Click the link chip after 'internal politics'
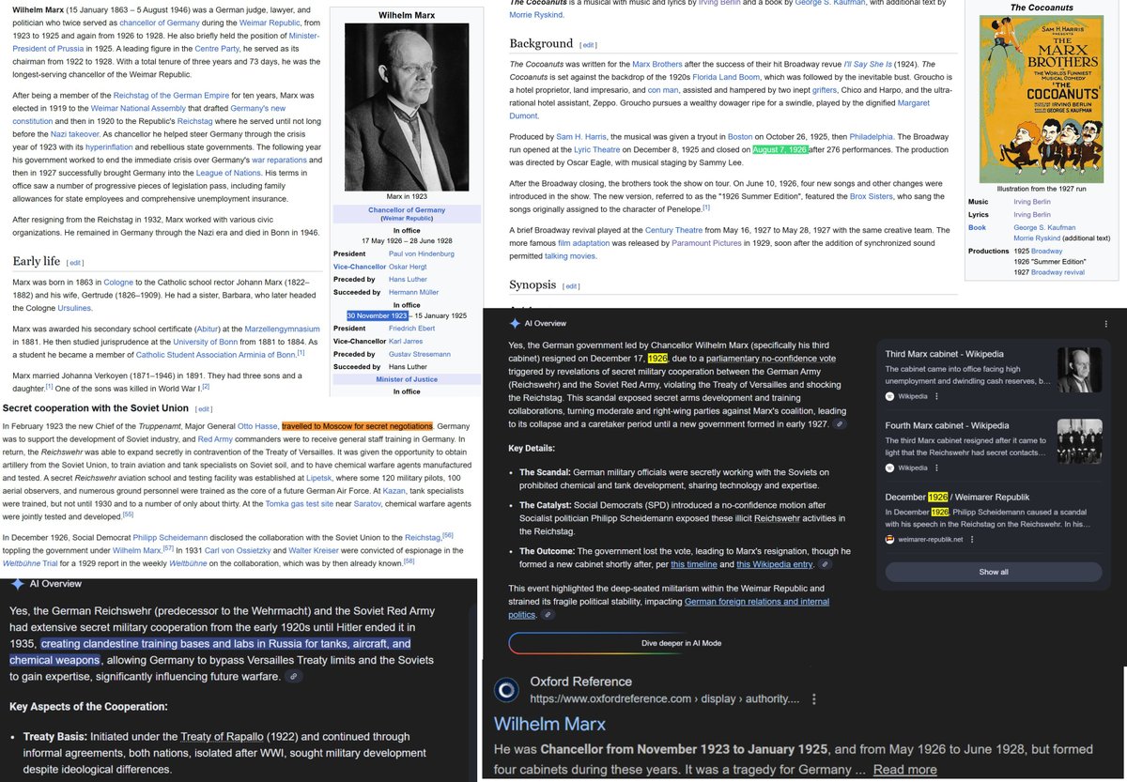Viewport: 1127px width, 782px height. pos(548,615)
